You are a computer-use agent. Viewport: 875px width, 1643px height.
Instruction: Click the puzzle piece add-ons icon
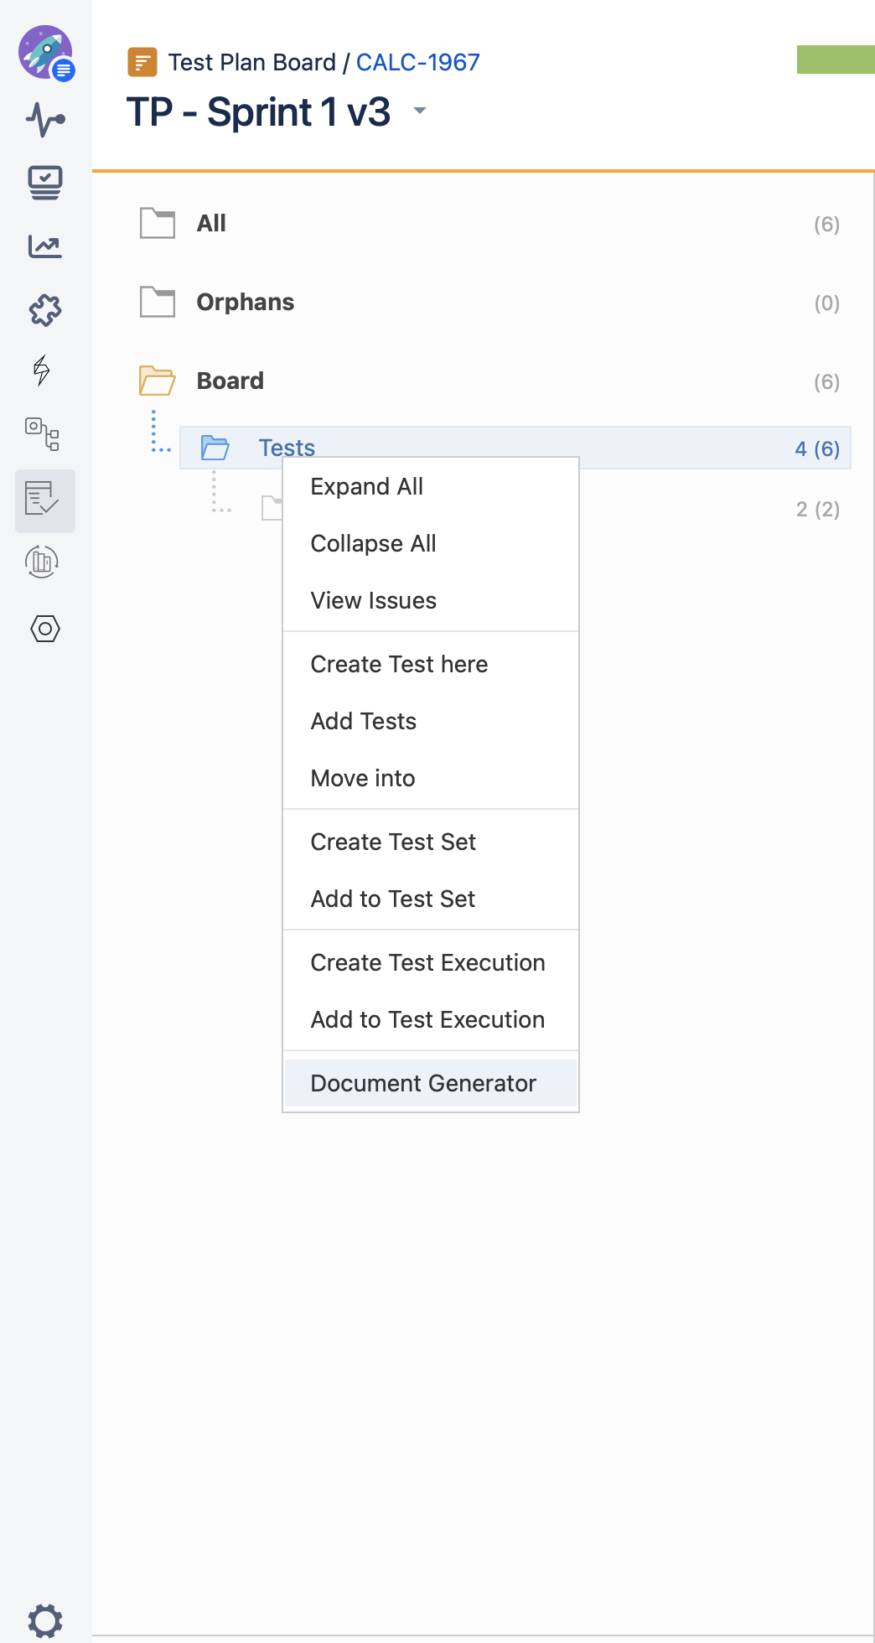pyautogui.click(x=45, y=310)
